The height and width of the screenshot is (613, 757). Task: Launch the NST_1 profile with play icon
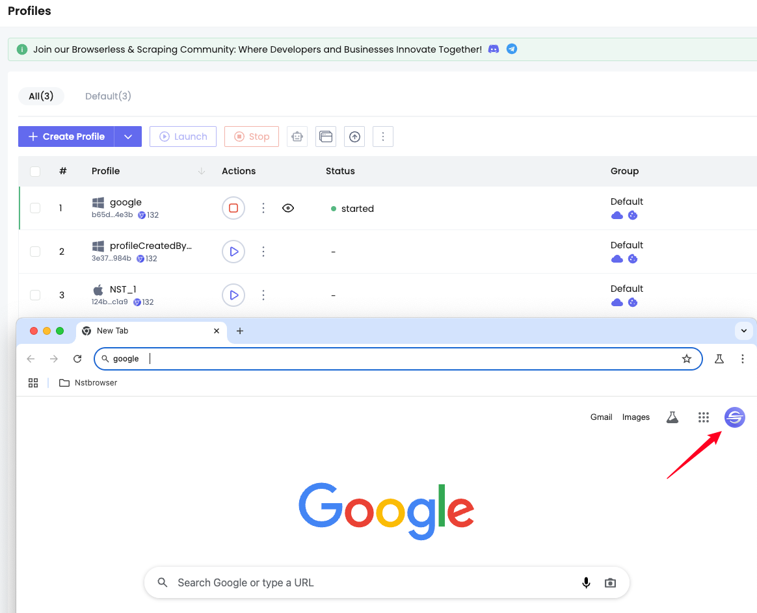point(233,295)
